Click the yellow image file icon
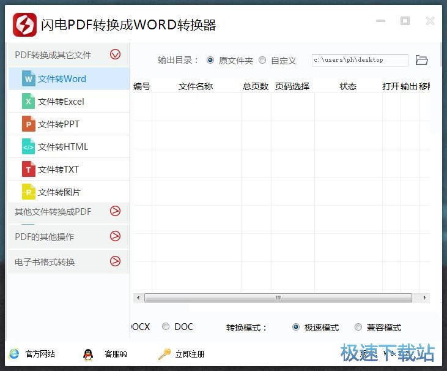Image resolution: width=447 pixels, height=371 pixels. pos(29,192)
